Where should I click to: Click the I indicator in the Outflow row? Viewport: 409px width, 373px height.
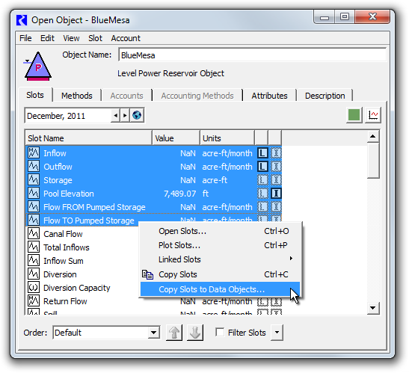point(276,167)
